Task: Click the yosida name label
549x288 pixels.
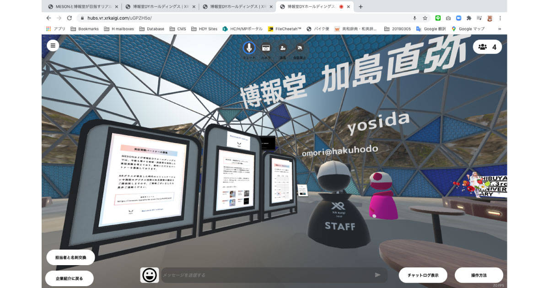Action: (378, 122)
